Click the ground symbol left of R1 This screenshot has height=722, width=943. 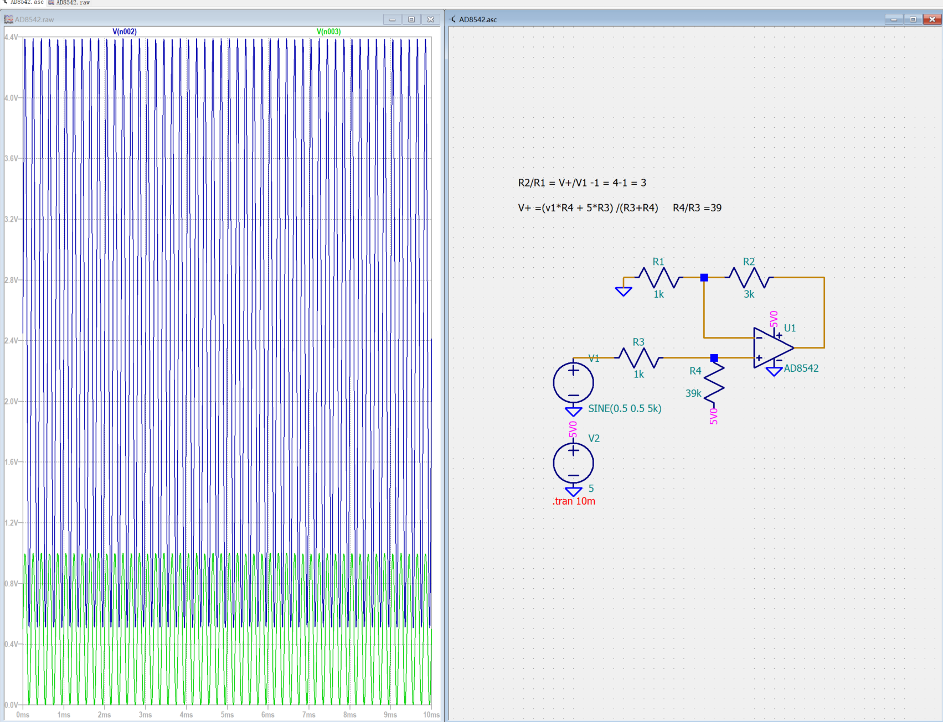click(x=623, y=291)
